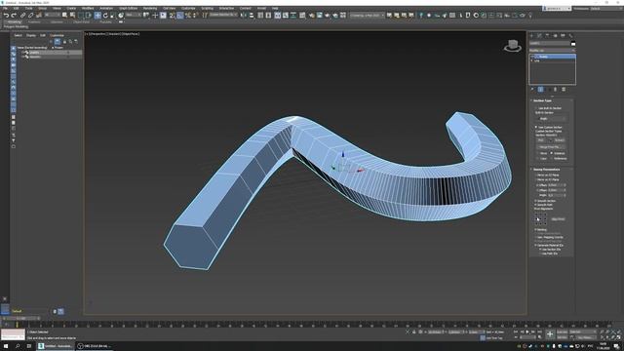Open the Display command panel tab
This screenshot has height=351, width=624.
(563, 35)
